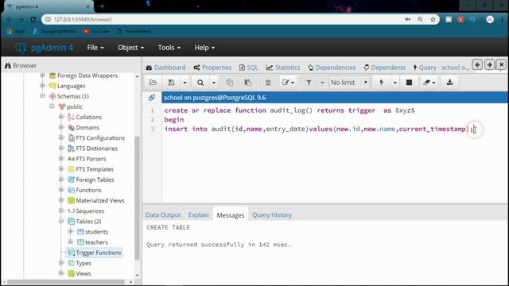Screen dimensions: 509x286
Task: Reload the page in Chrome
Action: [x=33, y=19]
